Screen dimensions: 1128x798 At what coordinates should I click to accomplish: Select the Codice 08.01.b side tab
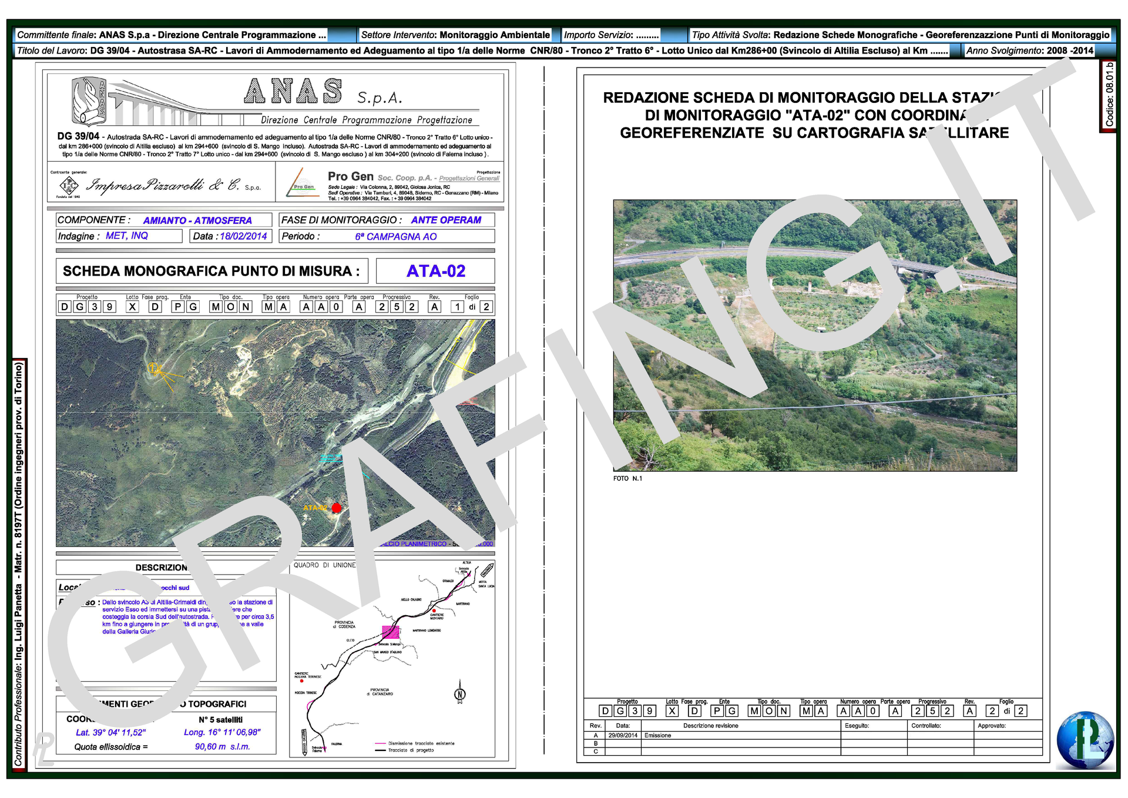[x=1108, y=96]
